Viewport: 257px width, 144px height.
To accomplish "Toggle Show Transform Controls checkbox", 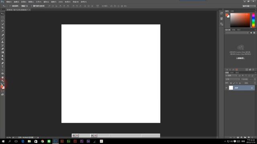I will pyautogui.click(x=31, y=6).
